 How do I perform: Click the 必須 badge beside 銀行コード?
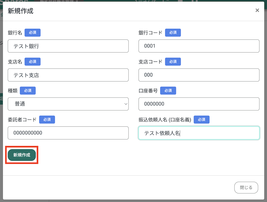pyautogui.click(x=173, y=33)
